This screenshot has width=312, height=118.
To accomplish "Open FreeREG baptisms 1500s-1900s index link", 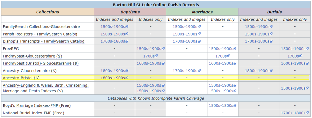I will point(150,49).
